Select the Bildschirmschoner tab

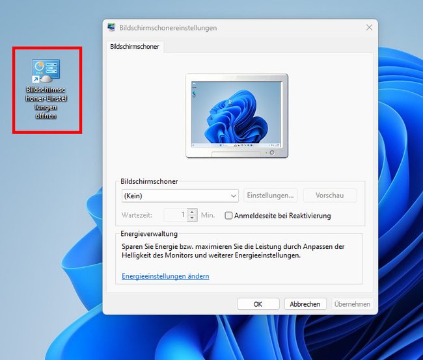click(x=135, y=47)
